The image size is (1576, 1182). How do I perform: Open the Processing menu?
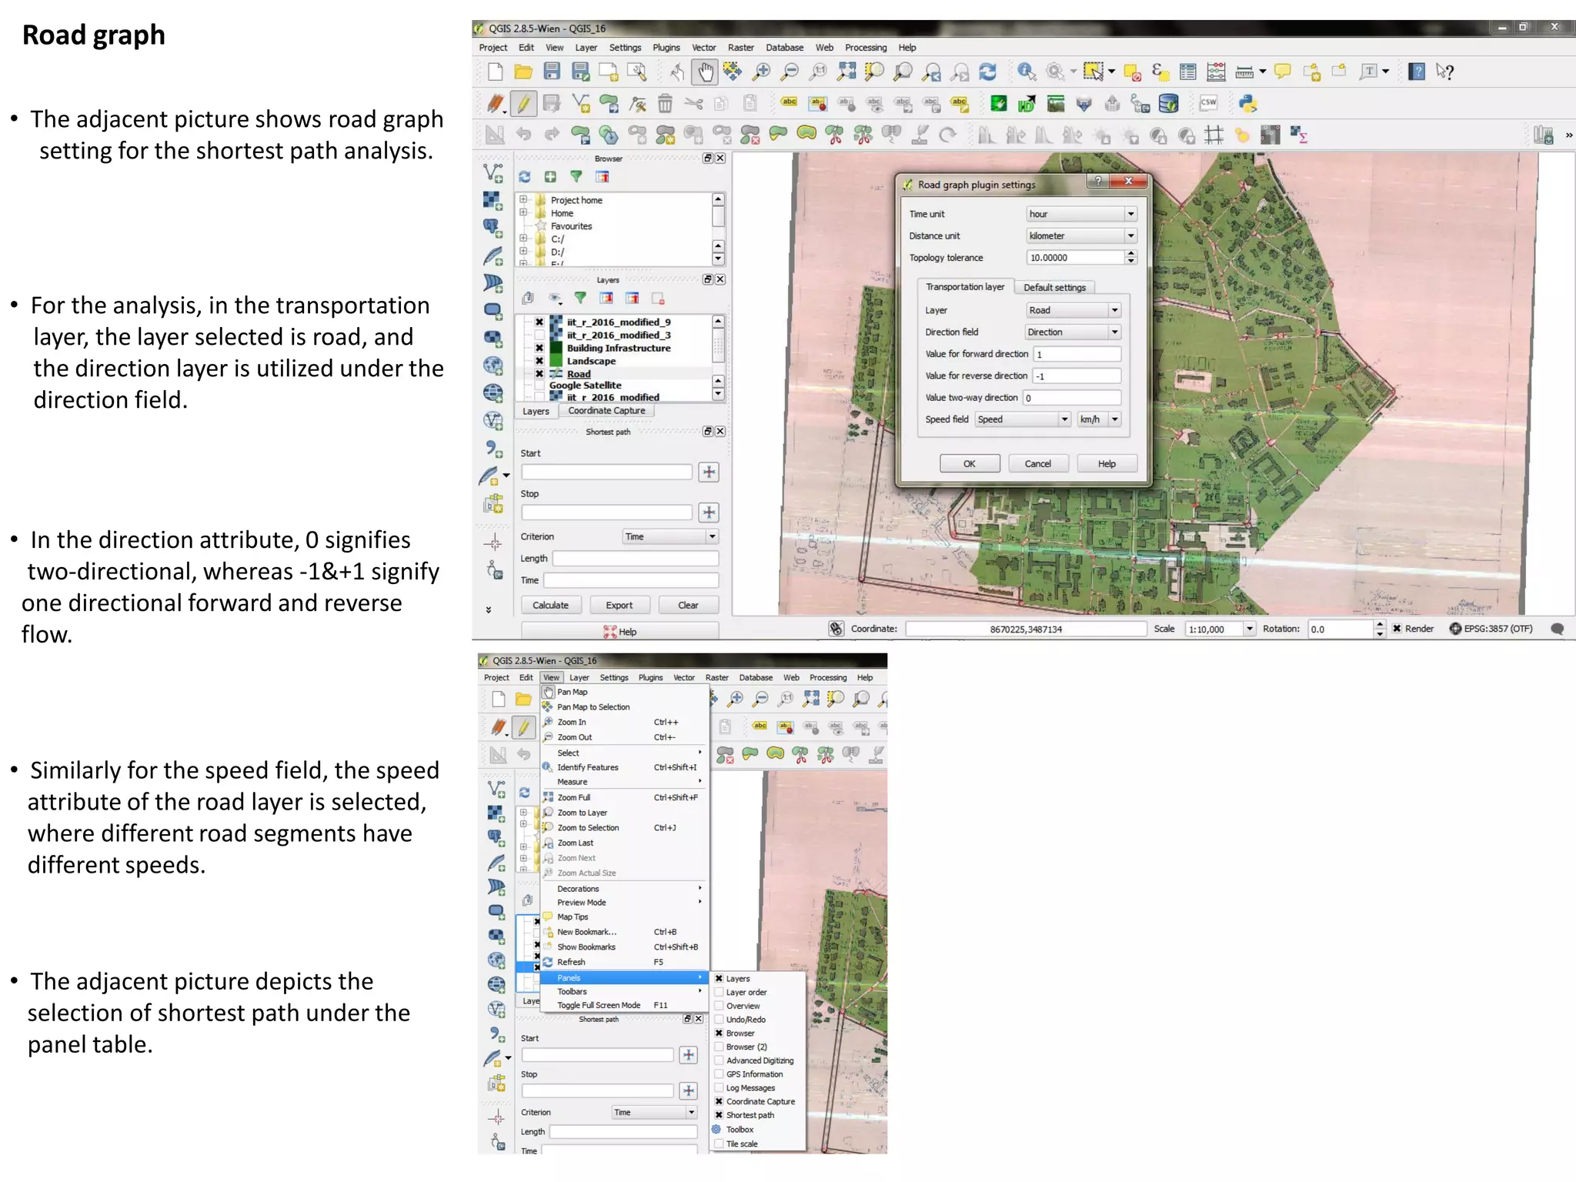coord(865,48)
